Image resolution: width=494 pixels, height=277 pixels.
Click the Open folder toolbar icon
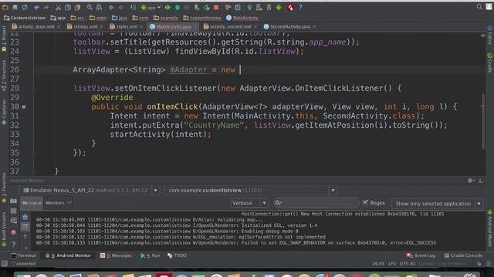pos(5,7)
